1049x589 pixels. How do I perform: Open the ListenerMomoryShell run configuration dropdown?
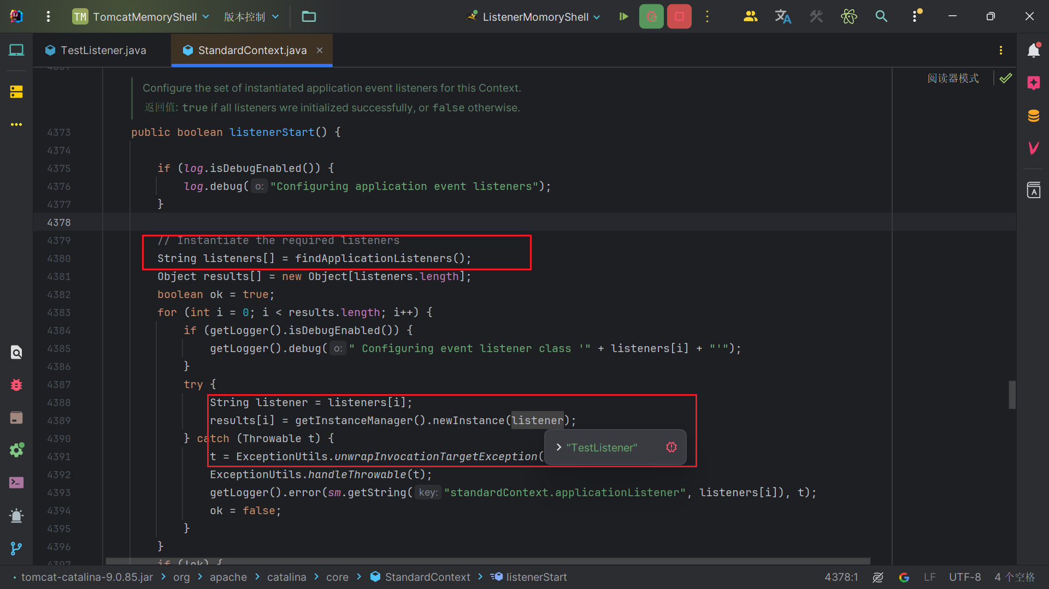tap(534, 16)
